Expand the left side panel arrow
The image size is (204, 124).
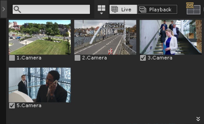coord(3,9)
